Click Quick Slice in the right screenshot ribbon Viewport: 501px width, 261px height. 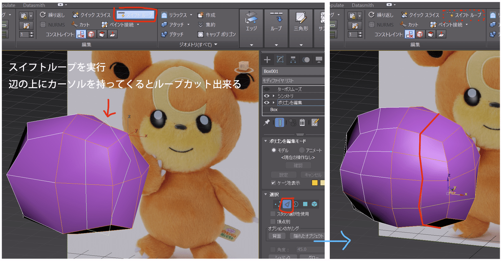point(420,15)
